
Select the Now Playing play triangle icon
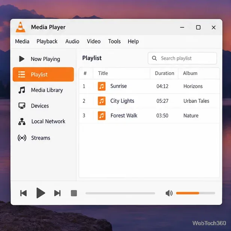[x=22, y=59]
